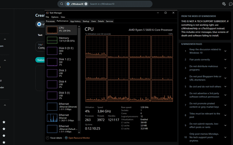Image resolution: width=233 pixels, height=145 pixels.
Task: Click the Title input field on Reddit
Action: 40,47
